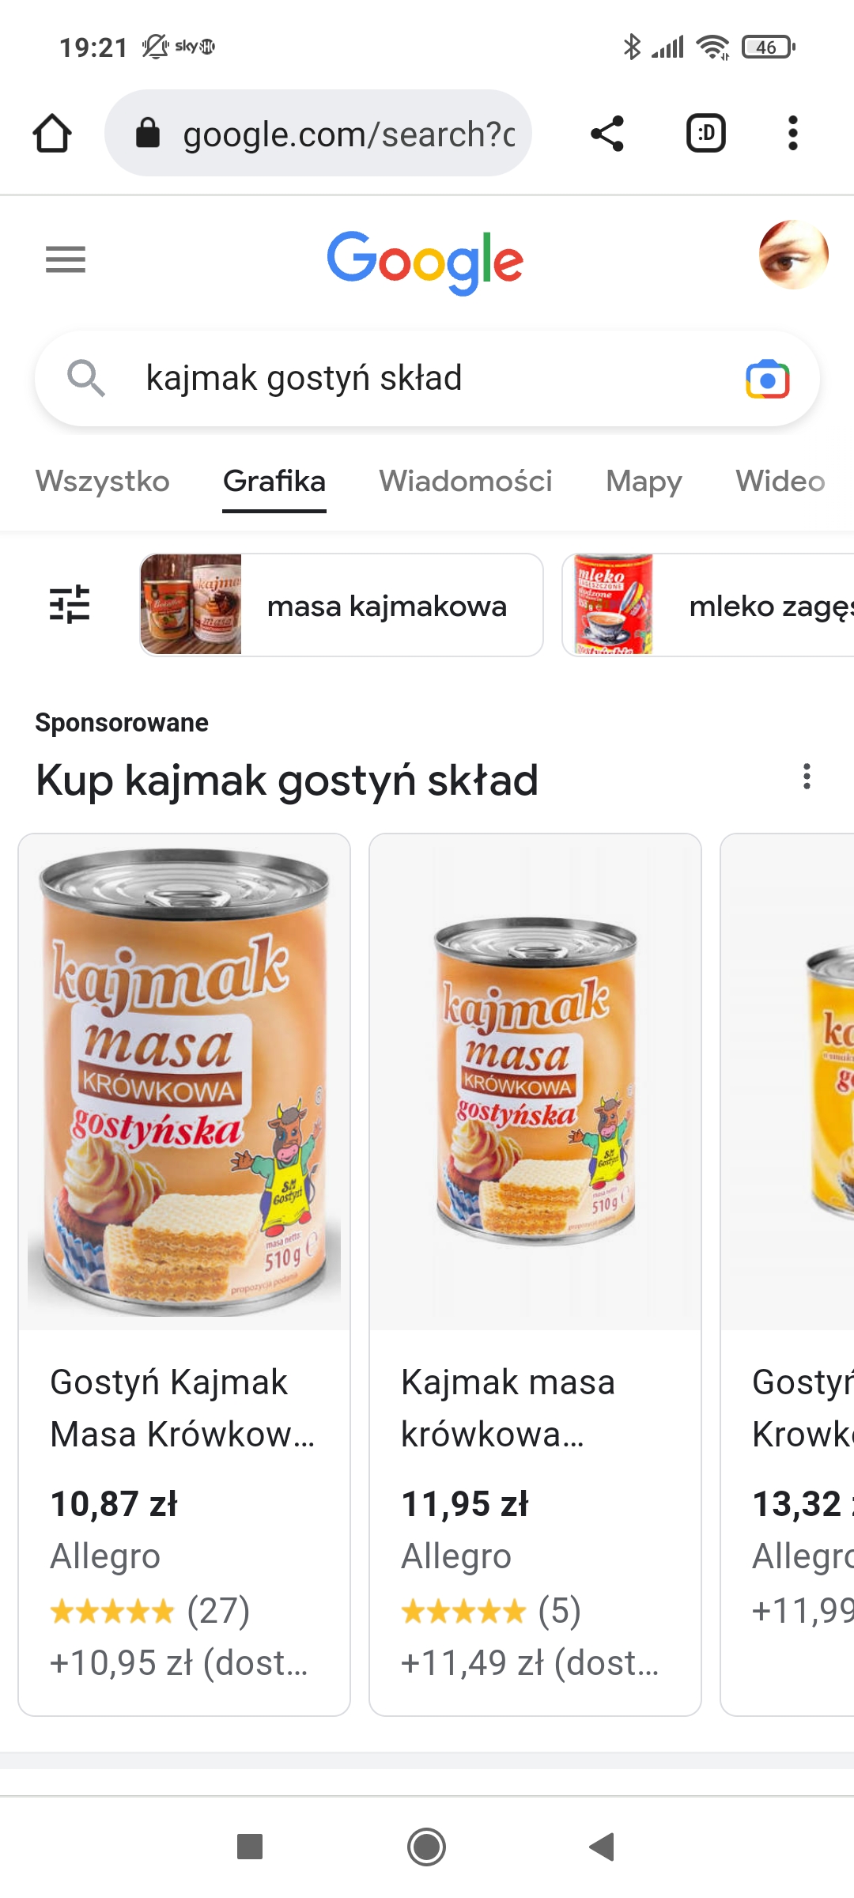Open Kajmak masa krówkowa 11,95 zł listing
Viewport: 854px width, 1898px height.
point(535,1275)
